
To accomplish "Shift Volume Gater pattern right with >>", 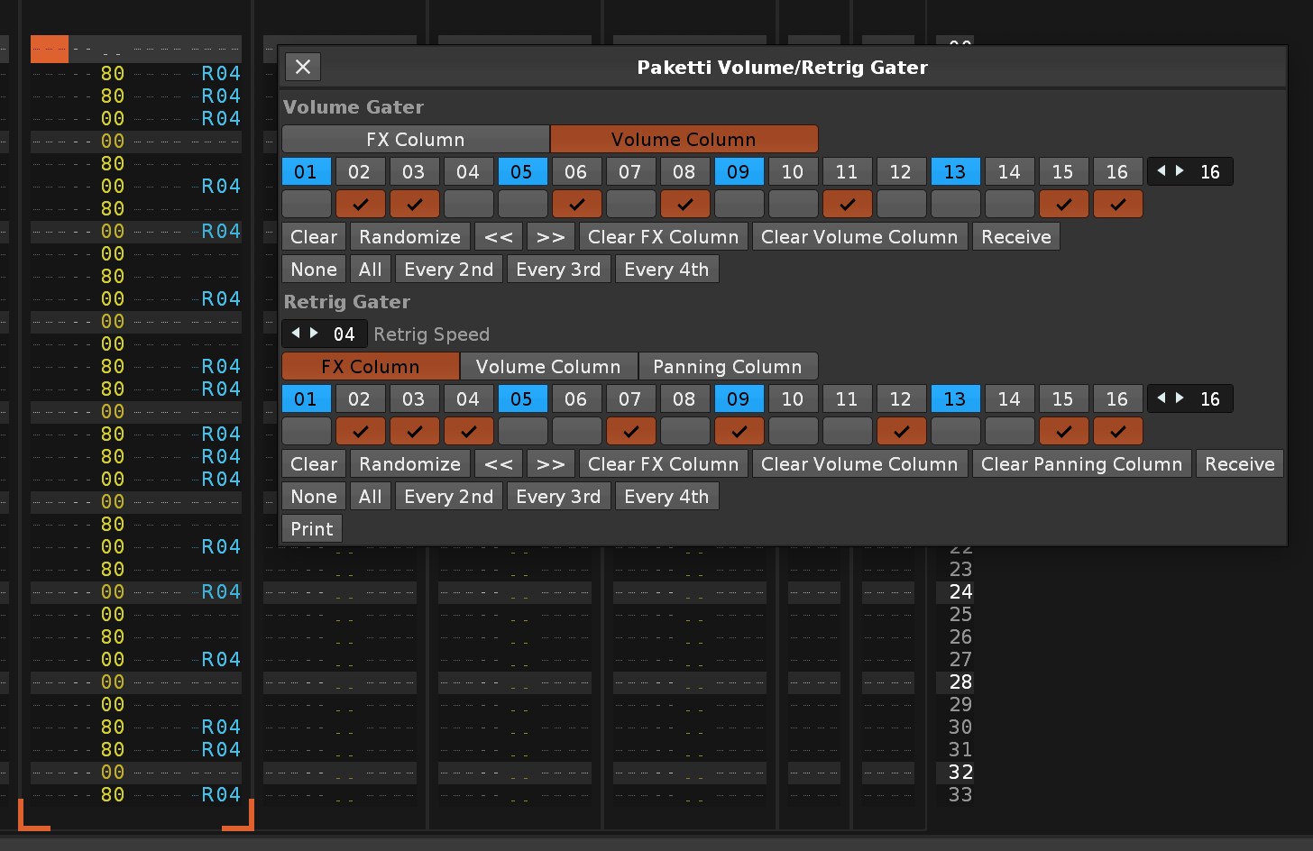I will pyautogui.click(x=550, y=237).
